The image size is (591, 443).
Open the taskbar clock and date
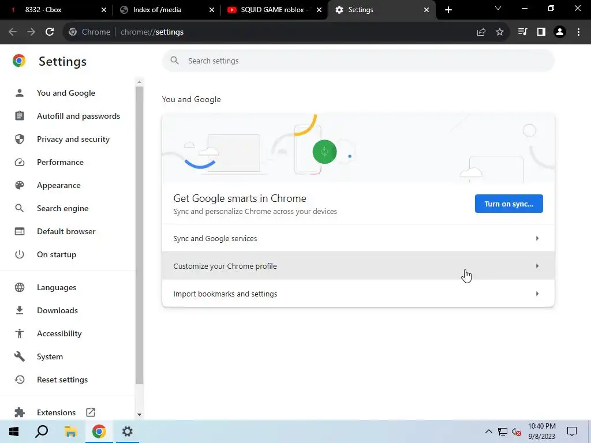(x=541, y=431)
